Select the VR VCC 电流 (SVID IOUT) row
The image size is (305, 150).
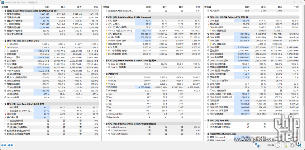[153, 31]
